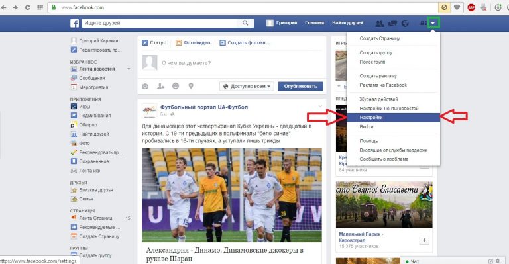
Task: Expand the post options chevron on UA-Футбол post
Action: 320,107
